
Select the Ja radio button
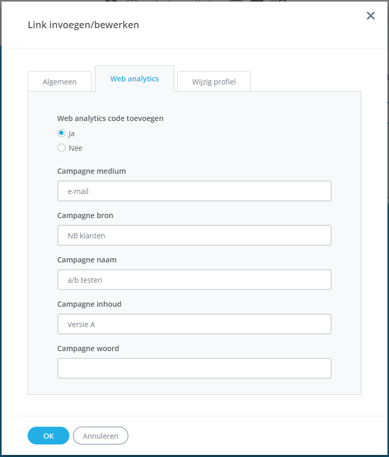pos(62,133)
